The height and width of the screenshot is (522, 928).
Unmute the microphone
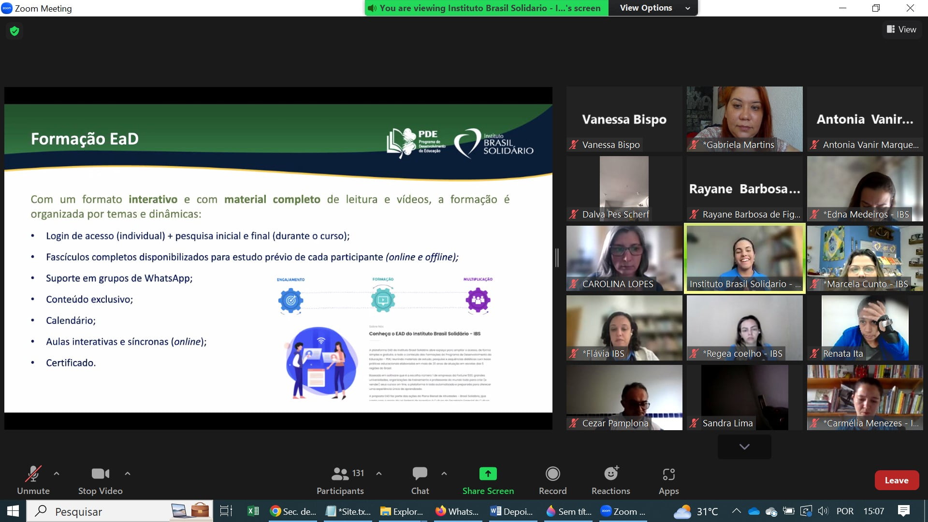[33, 474]
